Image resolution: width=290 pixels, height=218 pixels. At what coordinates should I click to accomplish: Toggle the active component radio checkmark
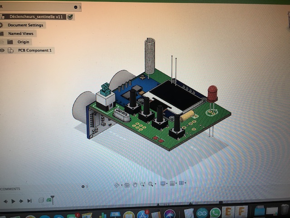coord(70,17)
